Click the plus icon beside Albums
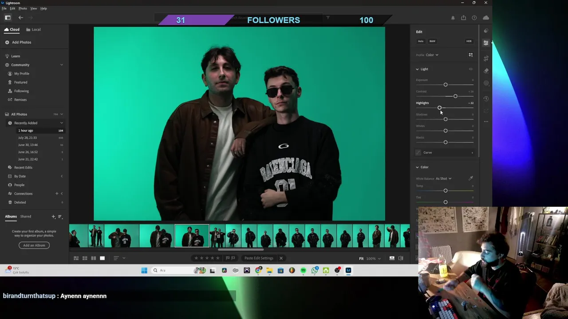The image size is (568, 319). [53, 217]
